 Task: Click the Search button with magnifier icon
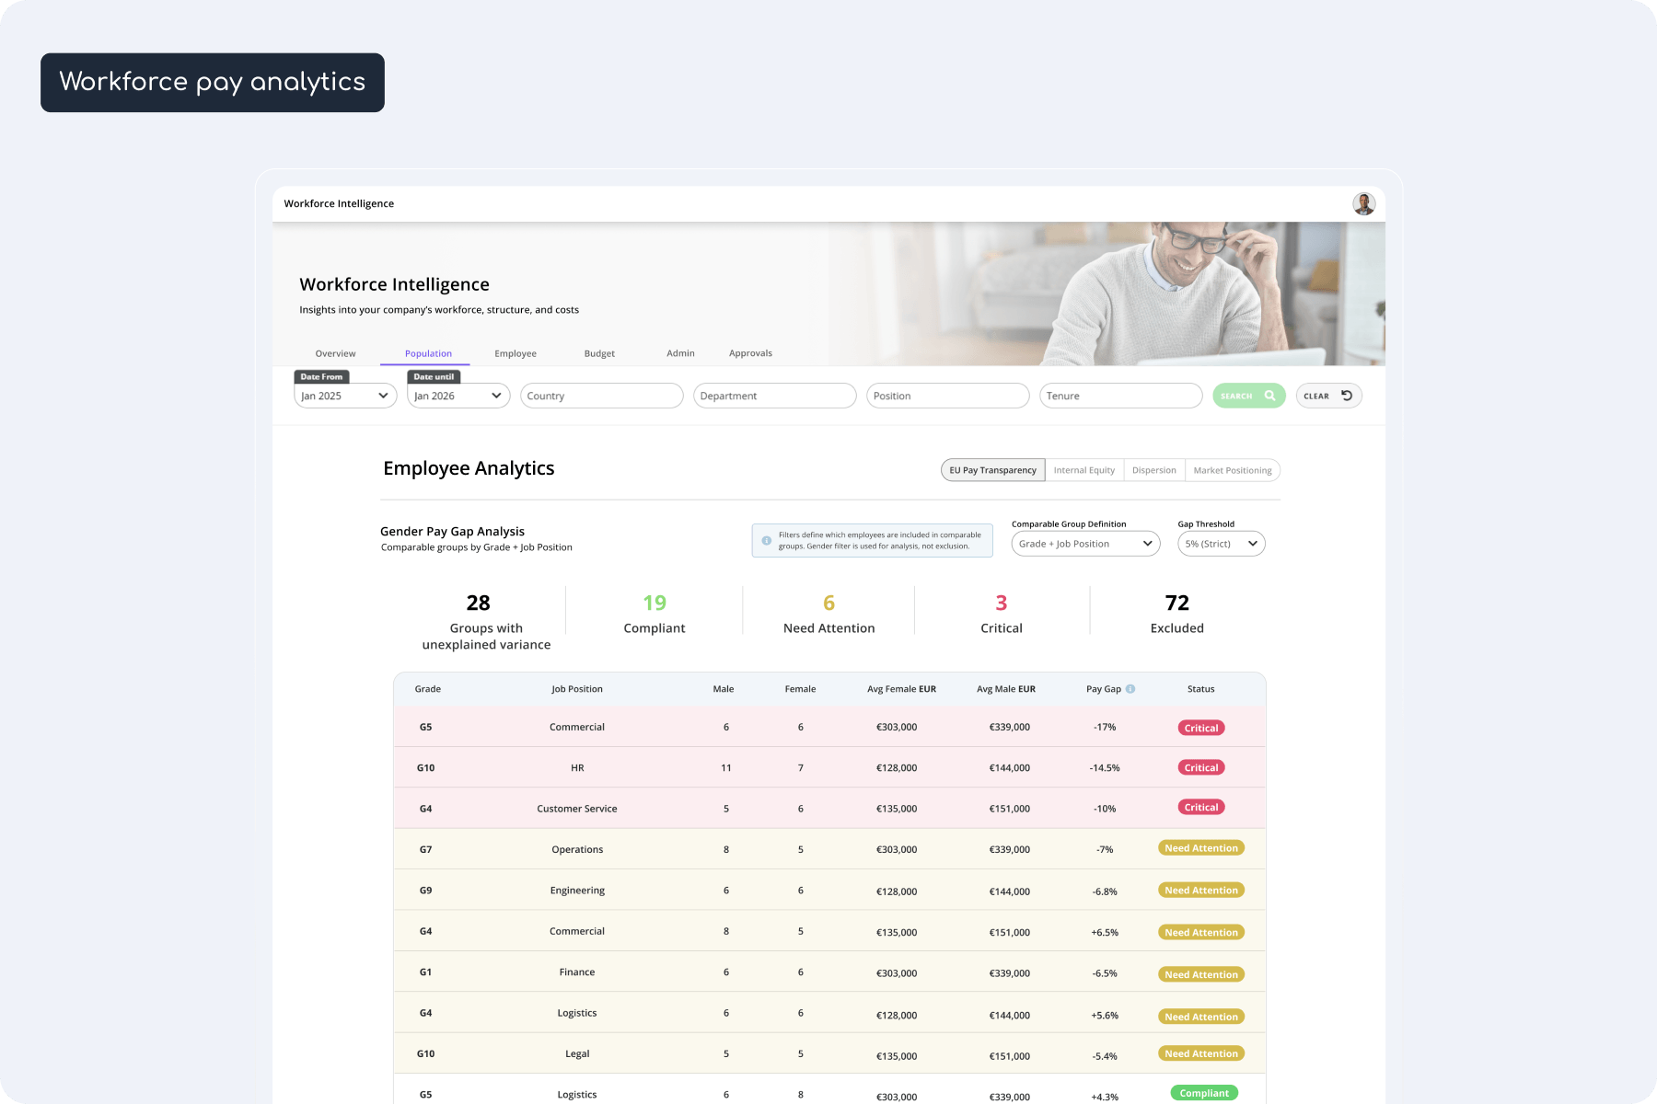(x=1248, y=396)
